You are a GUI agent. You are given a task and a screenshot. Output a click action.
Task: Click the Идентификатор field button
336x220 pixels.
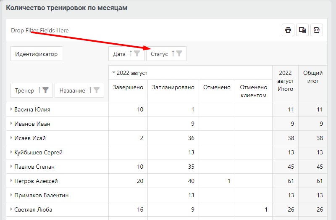36,54
